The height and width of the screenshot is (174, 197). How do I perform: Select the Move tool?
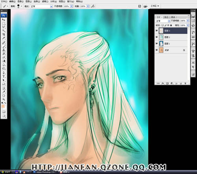click(x=4, y=20)
